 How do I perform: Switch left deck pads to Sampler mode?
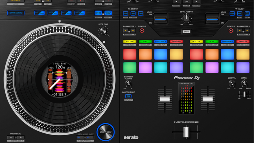176,42
